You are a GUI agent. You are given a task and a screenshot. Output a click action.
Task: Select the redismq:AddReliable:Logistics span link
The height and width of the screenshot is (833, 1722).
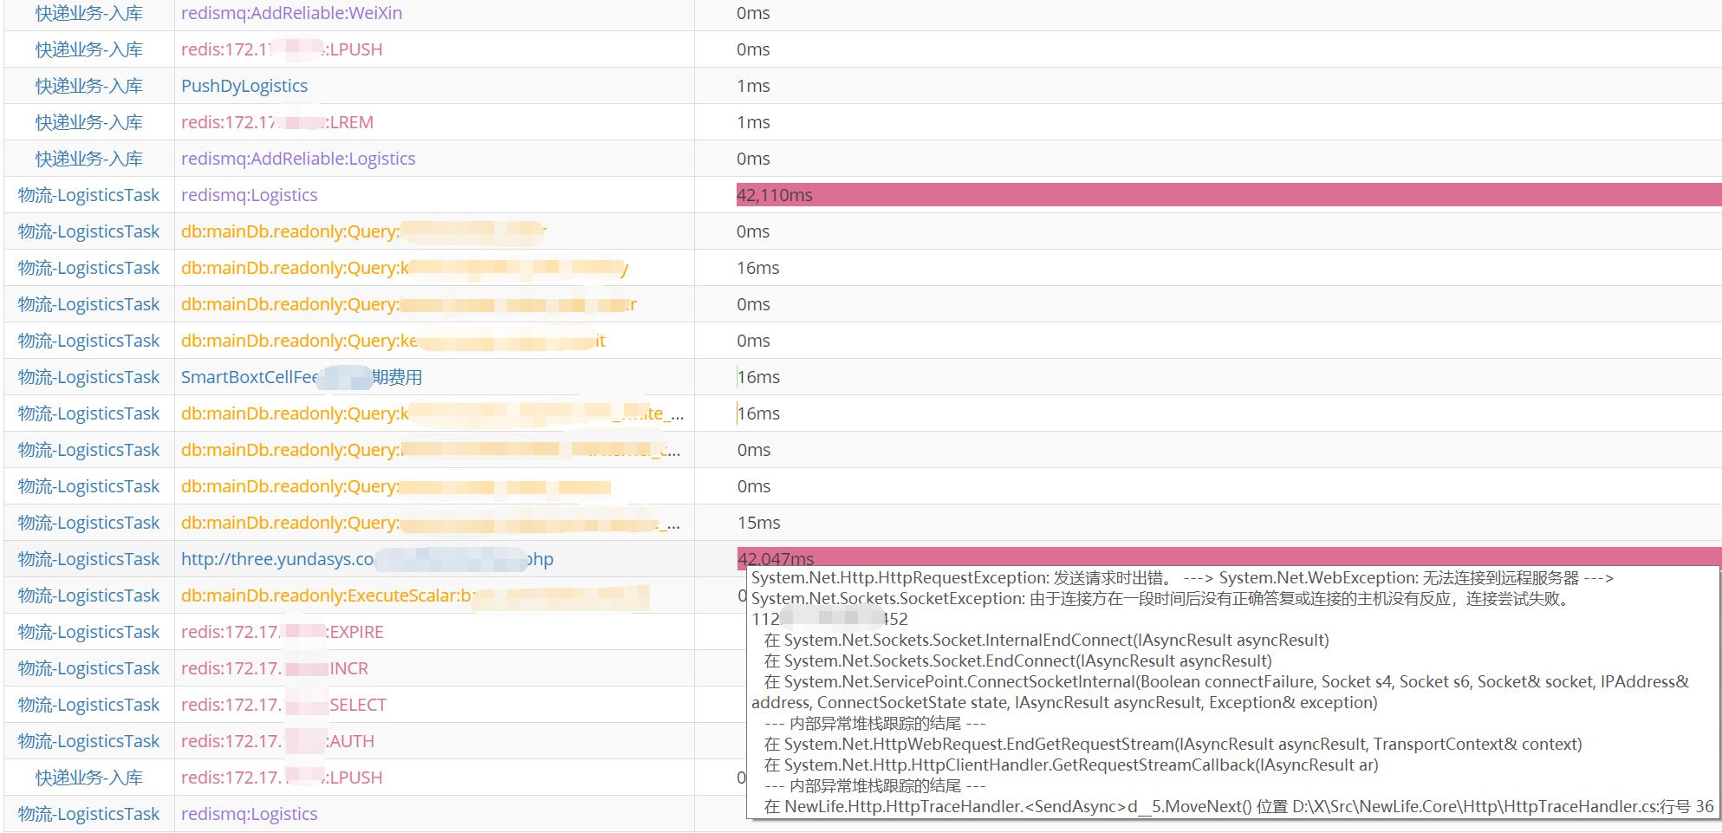(298, 159)
